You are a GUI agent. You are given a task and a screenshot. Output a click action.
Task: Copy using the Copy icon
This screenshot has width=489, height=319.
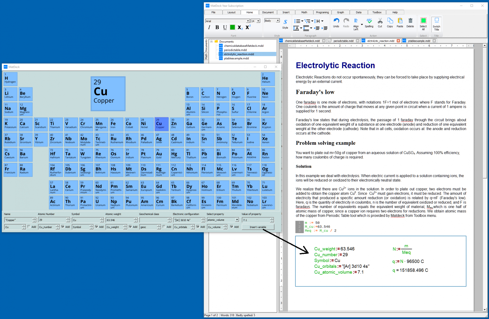point(390,22)
